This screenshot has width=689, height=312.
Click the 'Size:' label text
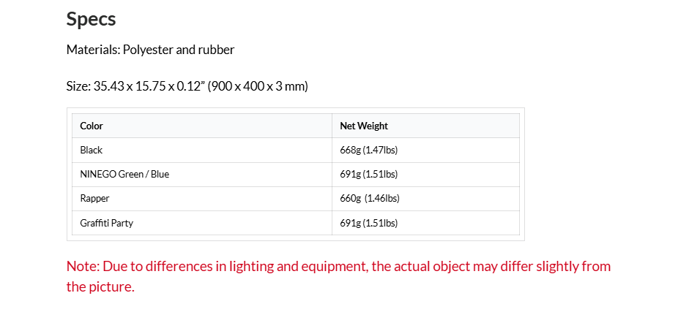pyautogui.click(x=78, y=86)
